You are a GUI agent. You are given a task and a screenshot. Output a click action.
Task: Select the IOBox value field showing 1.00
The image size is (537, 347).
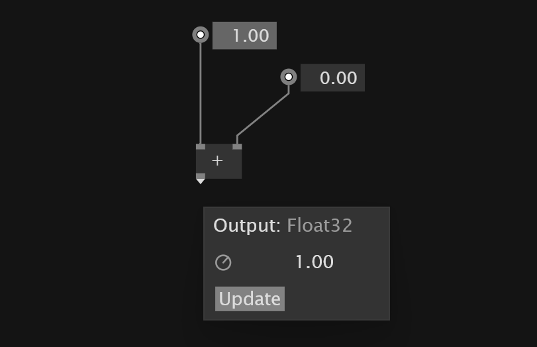coord(244,36)
